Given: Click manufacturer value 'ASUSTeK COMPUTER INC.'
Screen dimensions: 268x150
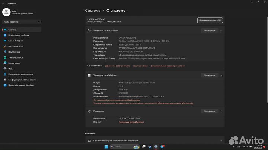Looking at the screenshot, I should (x=130, y=119).
